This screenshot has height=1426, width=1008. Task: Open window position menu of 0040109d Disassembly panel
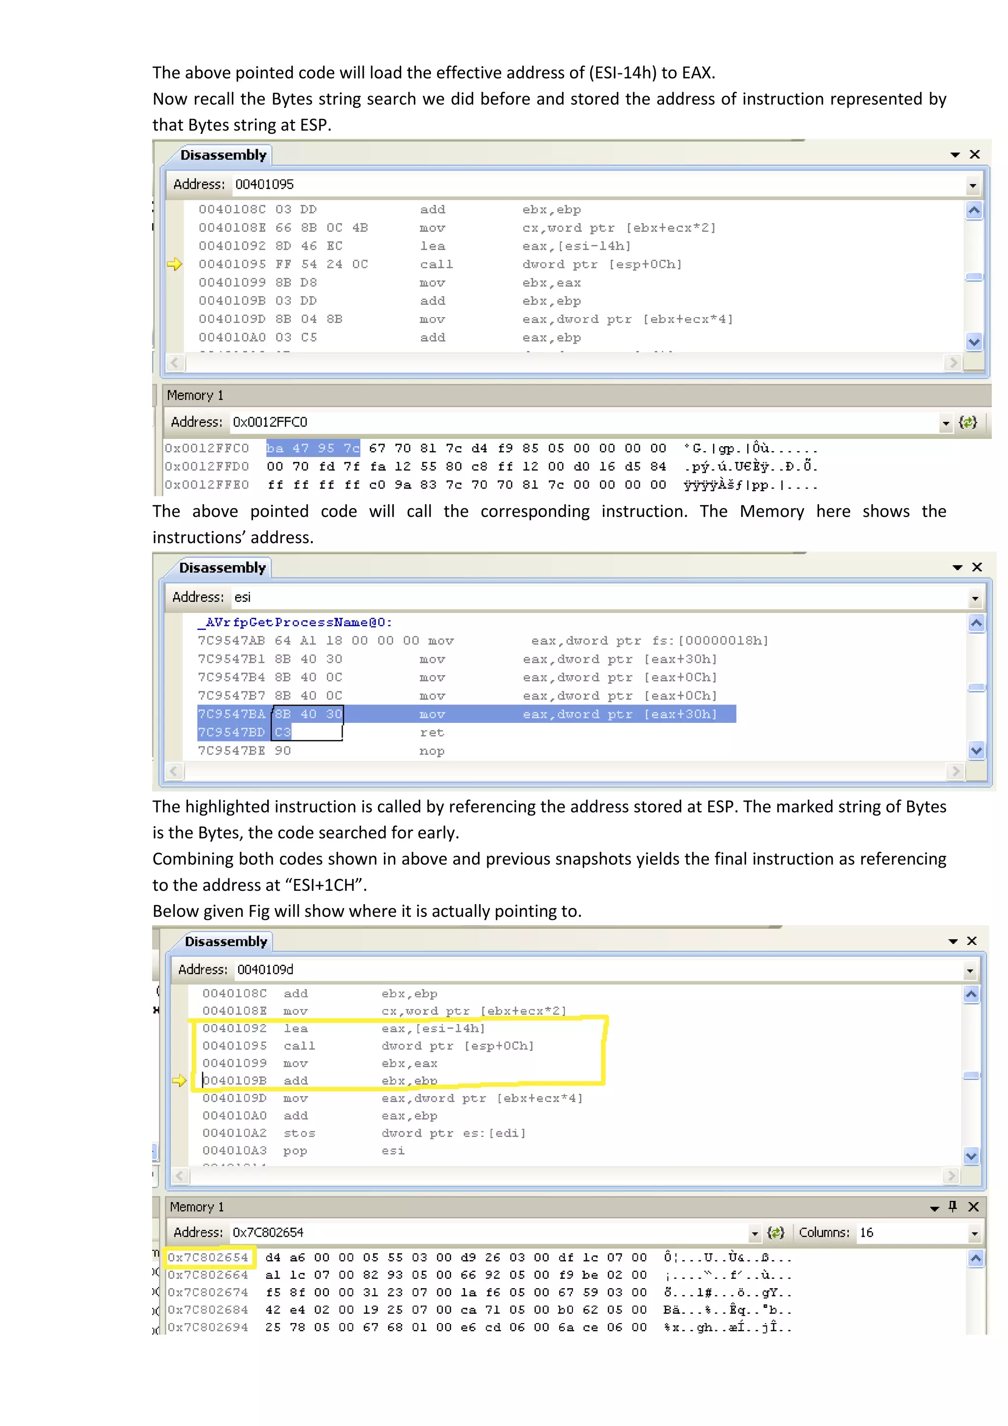[x=953, y=941]
